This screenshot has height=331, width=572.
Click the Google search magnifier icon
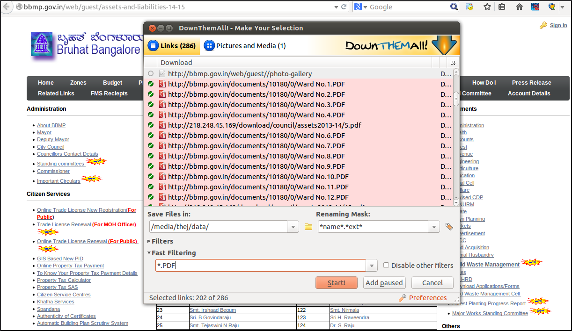[454, 7]
